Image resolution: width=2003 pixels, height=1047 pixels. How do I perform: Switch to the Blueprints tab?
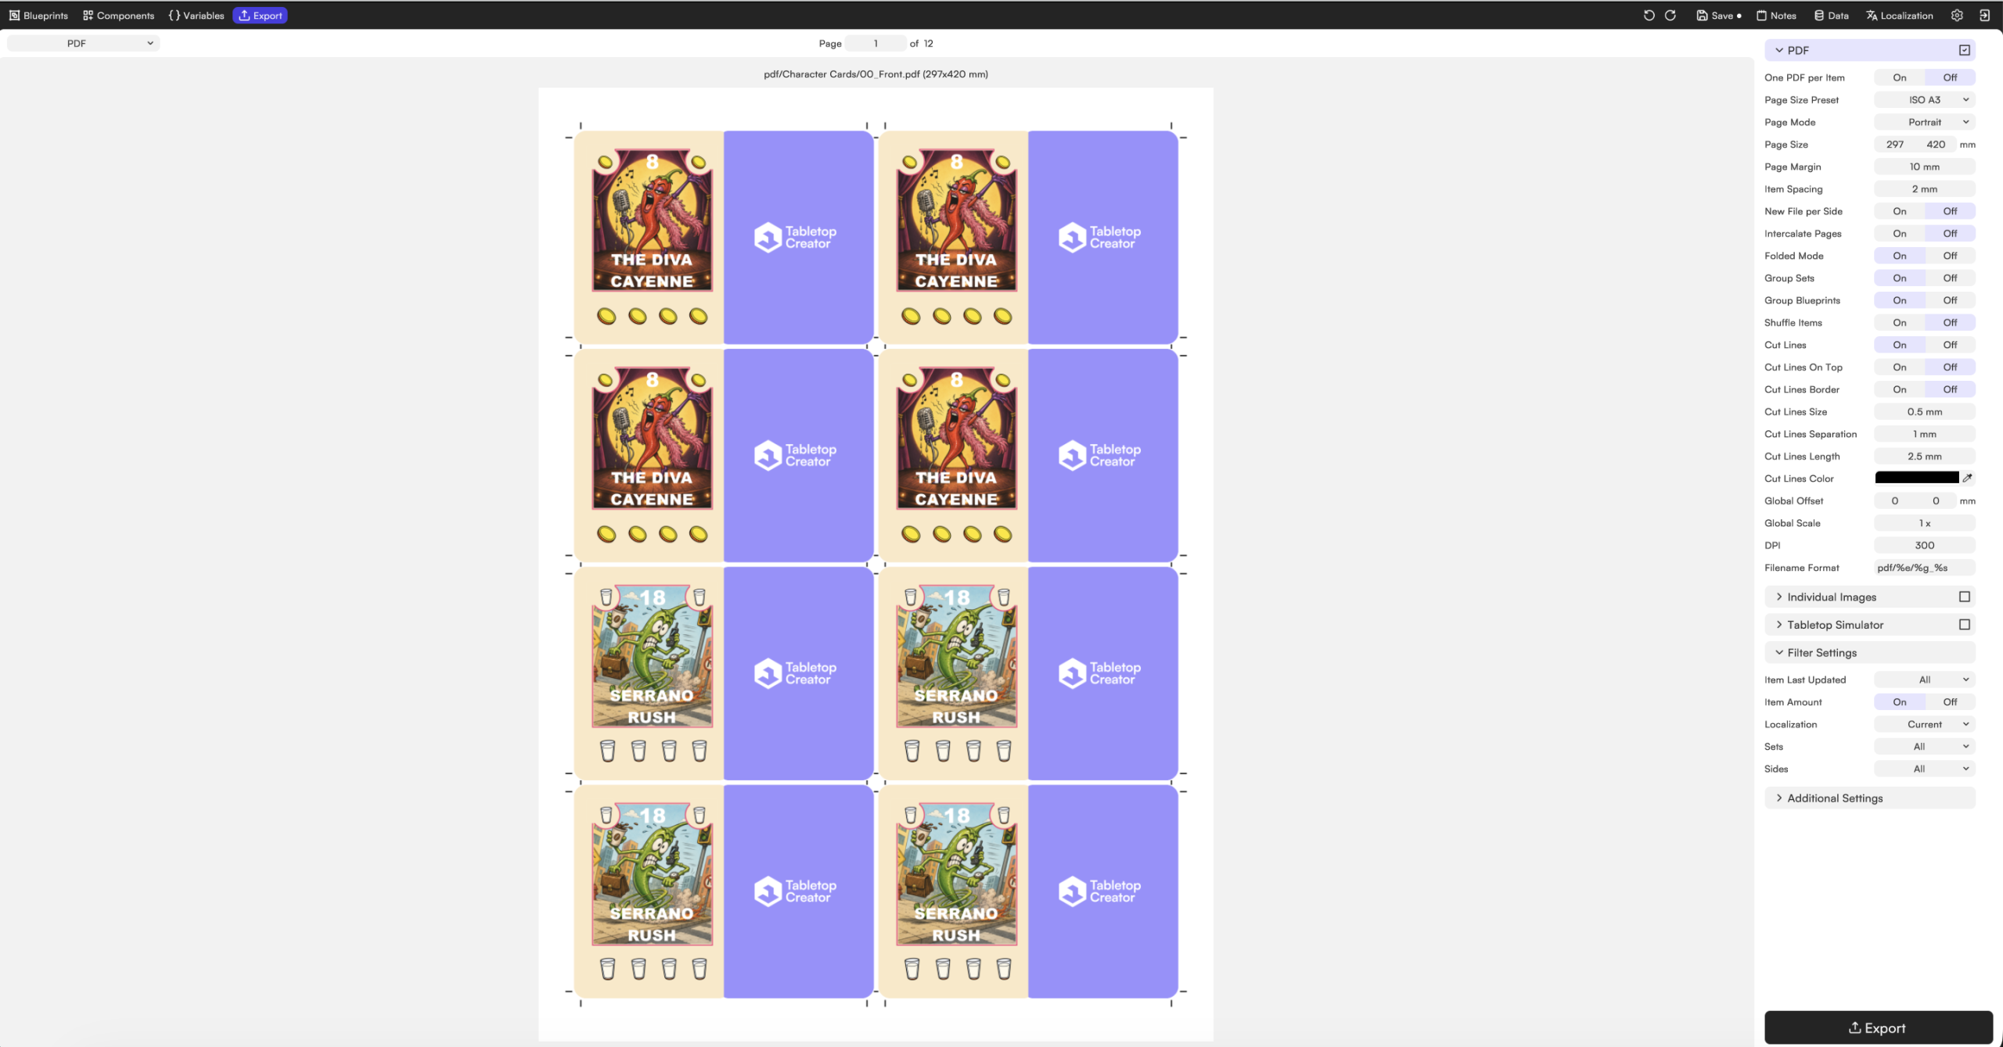coord(38,15)
